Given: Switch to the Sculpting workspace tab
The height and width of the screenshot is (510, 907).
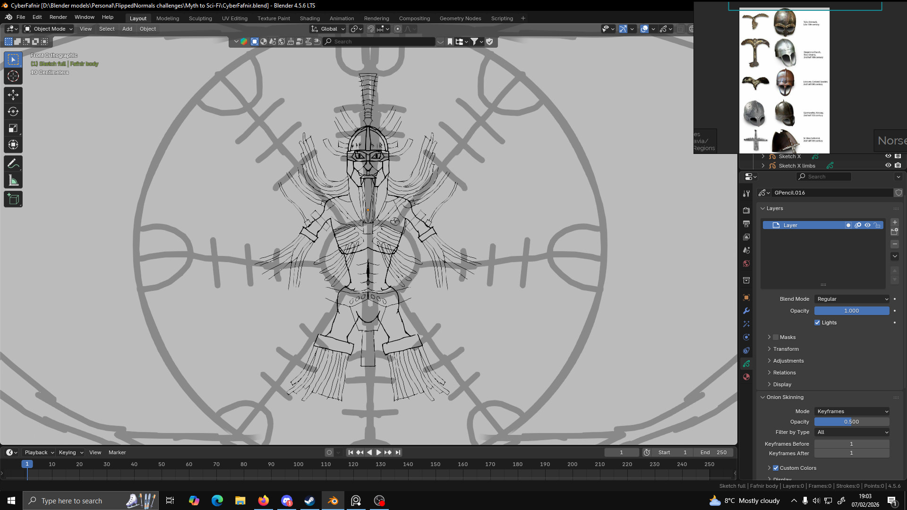Looking at the screenshot, I should pos(200,18).
